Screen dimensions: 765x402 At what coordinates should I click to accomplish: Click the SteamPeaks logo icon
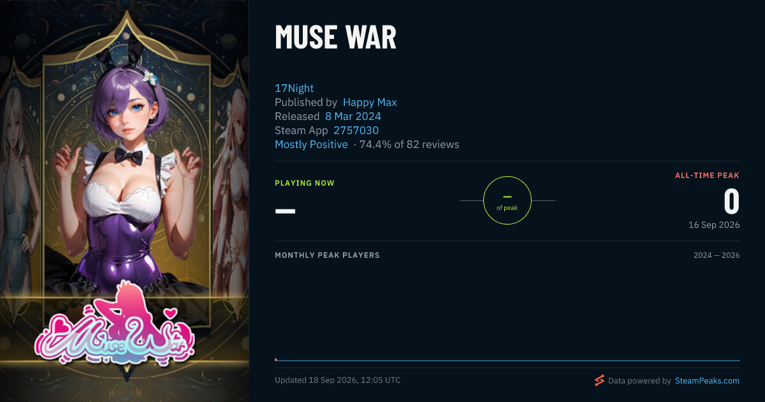[599, 381]
